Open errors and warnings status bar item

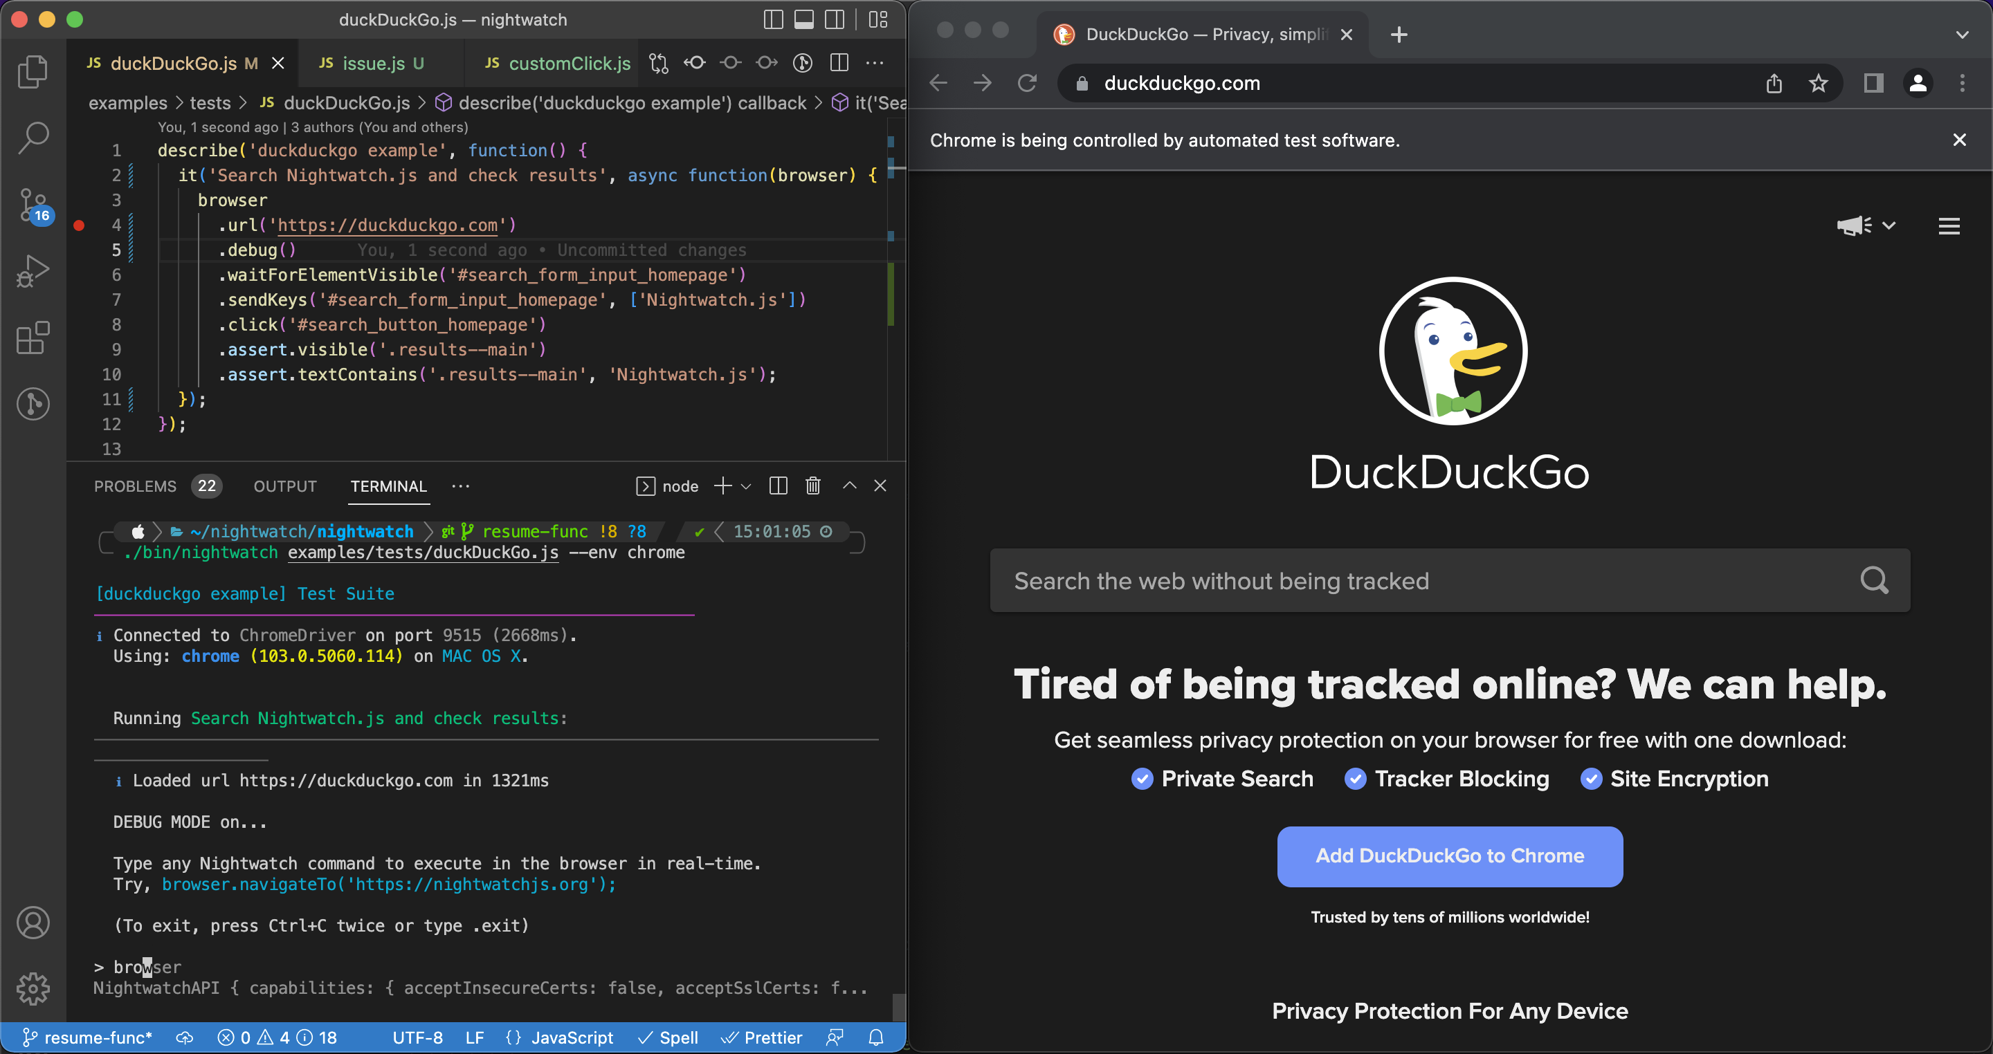[x=277, y=1037]
